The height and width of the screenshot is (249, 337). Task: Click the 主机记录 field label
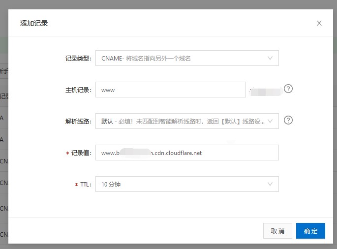[78, 90]
